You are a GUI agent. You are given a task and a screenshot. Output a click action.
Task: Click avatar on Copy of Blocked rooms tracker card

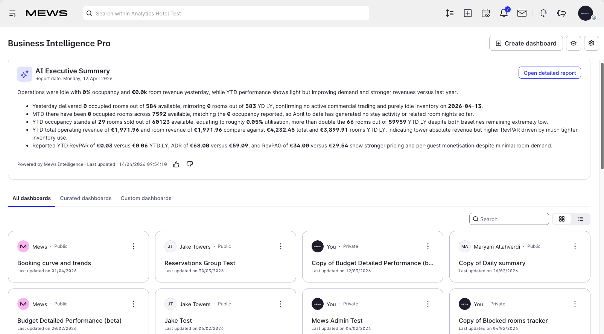465,304
